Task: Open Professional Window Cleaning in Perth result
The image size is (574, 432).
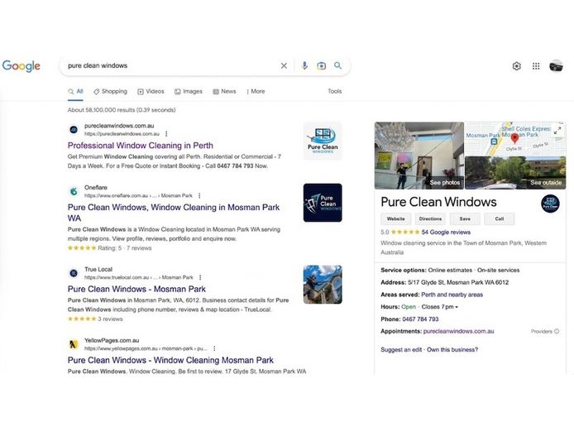Action: click(x=141, y=146)
